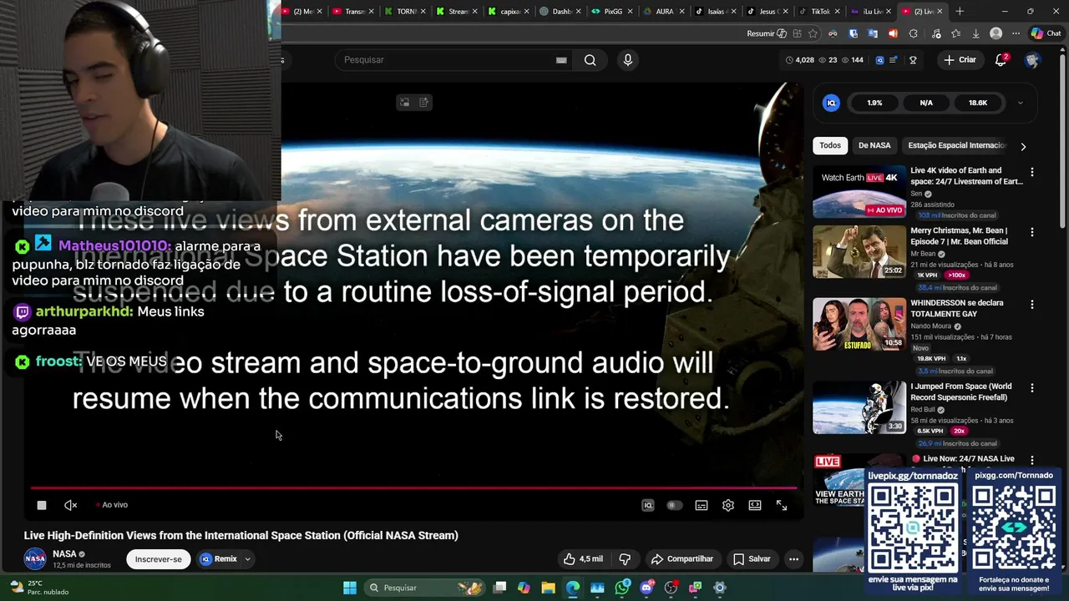
Task: Open the on-screen keyboard icon in search
Action: click(x=561, y=60)
